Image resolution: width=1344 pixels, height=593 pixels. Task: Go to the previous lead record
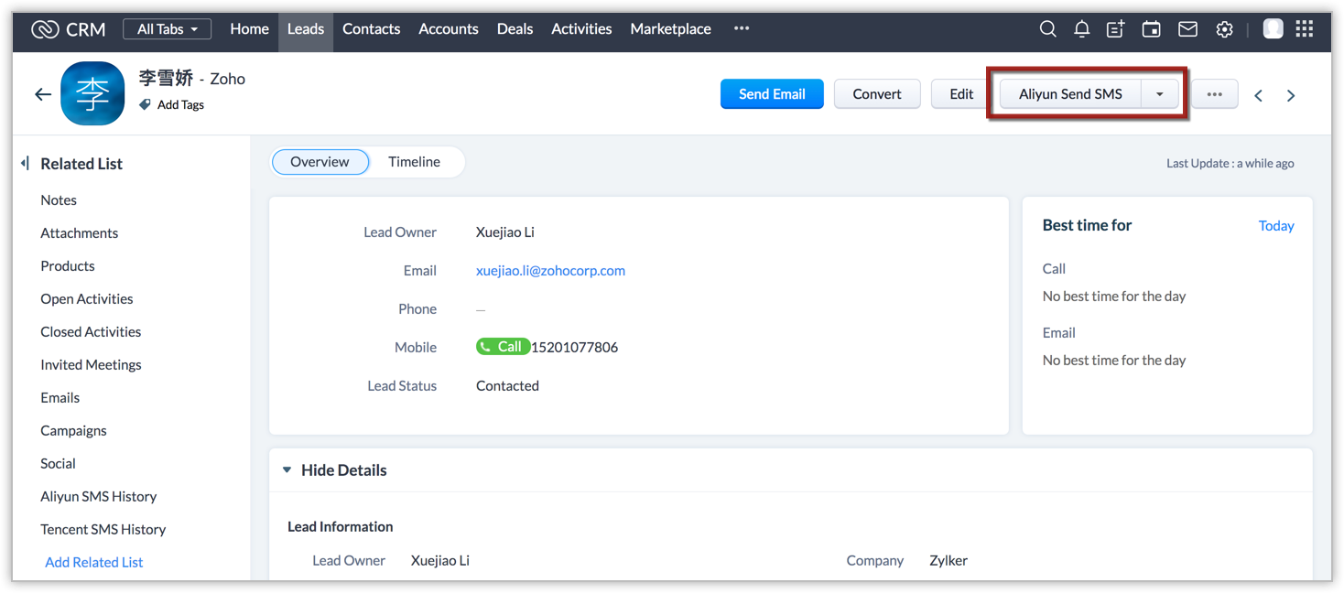tap(1259, 95)
